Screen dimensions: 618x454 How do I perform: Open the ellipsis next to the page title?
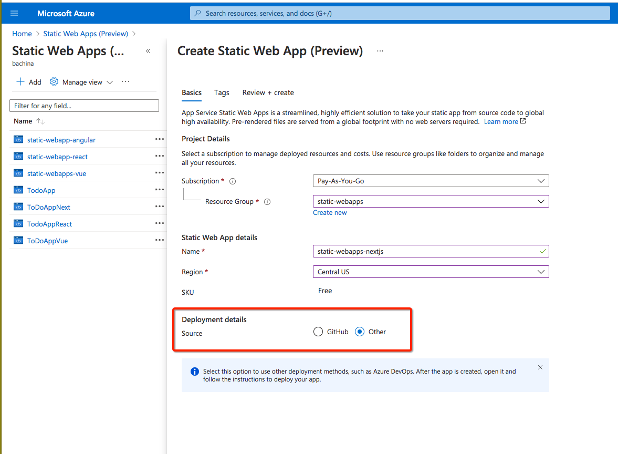coord(380,50)
